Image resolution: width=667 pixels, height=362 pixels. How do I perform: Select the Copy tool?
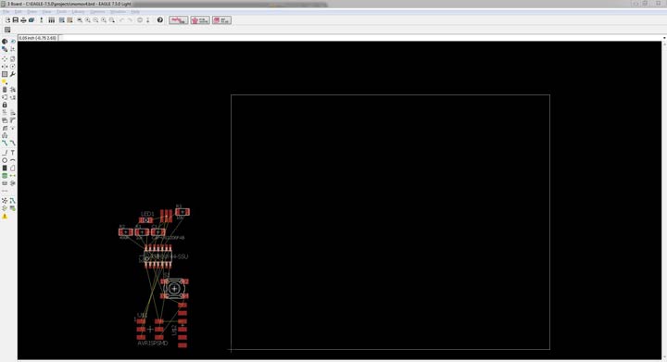point(13,58)
